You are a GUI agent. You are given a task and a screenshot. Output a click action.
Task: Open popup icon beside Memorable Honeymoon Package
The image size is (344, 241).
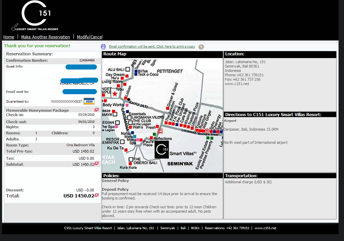[x=97, y=110]
